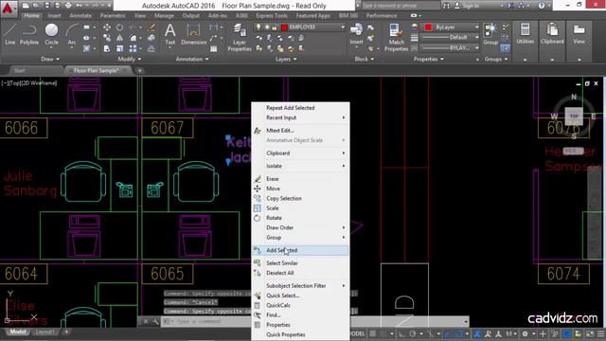The height and width of the screenshot is (341, 606).
Task: Toggle layer freeze sun icon
Action: pyautogui.click(x=267, y=27)
